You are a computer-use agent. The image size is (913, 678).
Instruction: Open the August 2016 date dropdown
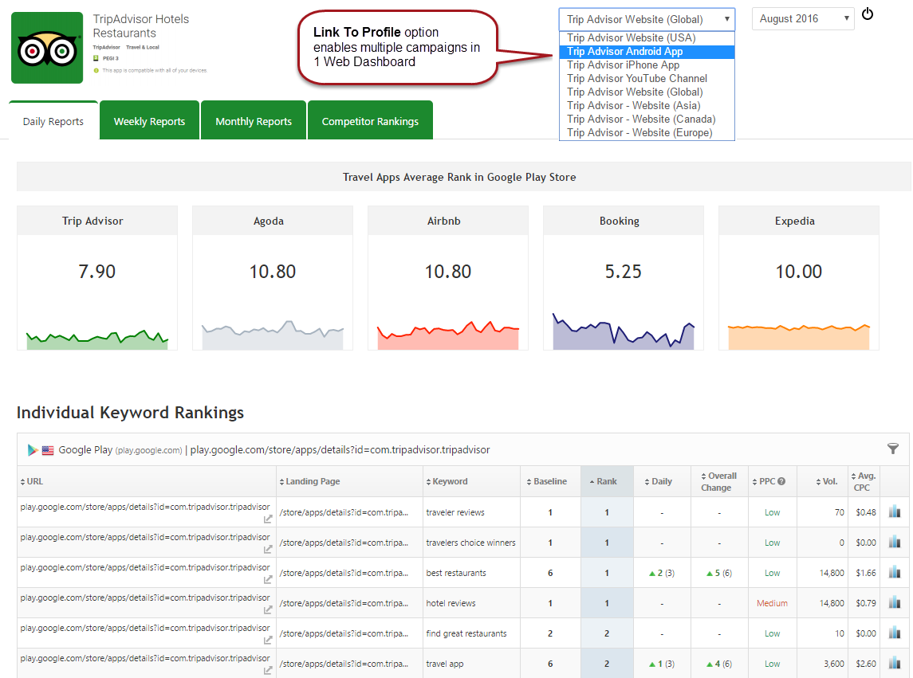pos(802,19)
